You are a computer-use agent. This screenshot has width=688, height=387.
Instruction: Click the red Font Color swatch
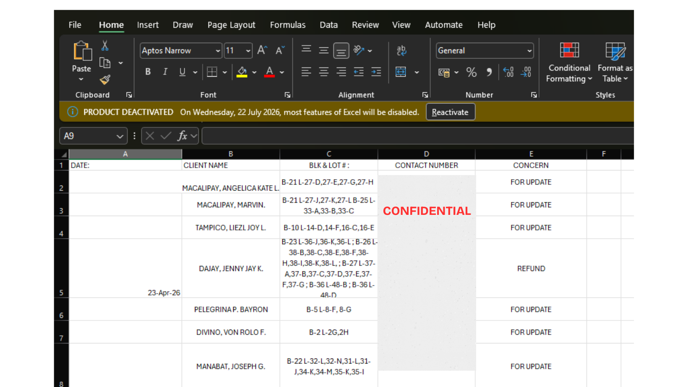tap(270, 72)
